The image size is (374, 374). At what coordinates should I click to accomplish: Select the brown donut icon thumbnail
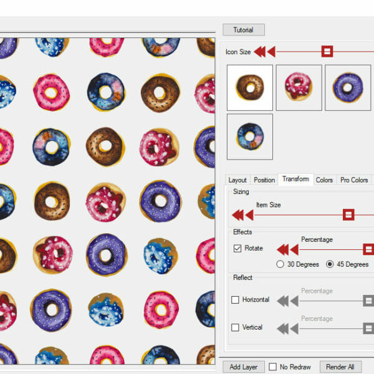coord(250,87)
